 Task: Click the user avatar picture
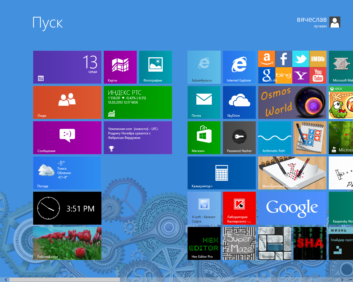(335, 22)
